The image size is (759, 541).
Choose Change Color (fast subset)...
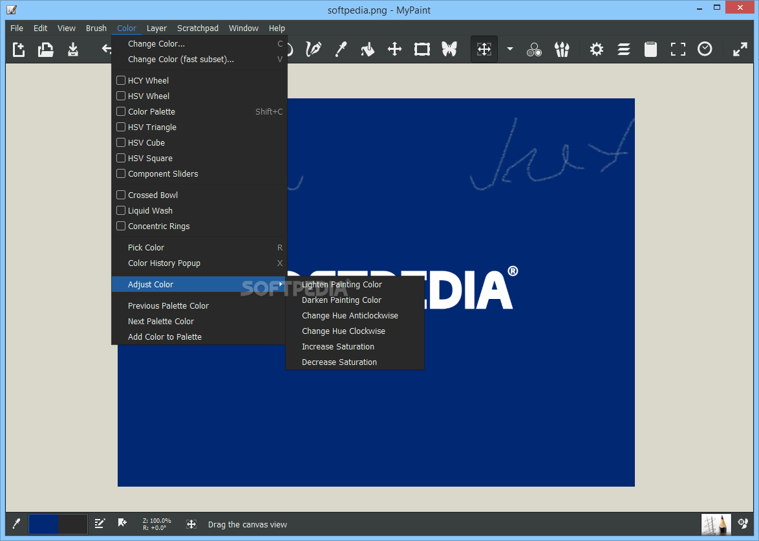(199, 59)
